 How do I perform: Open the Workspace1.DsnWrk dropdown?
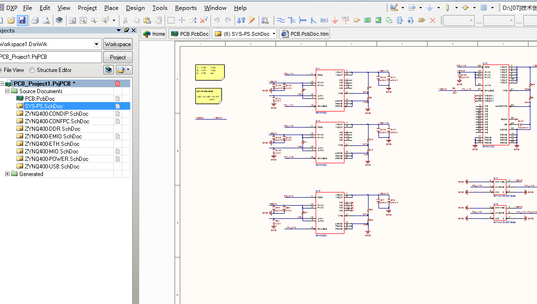(97, 44)
